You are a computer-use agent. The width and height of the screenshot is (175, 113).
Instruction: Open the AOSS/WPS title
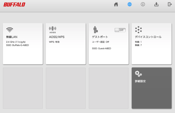point(57,37)
